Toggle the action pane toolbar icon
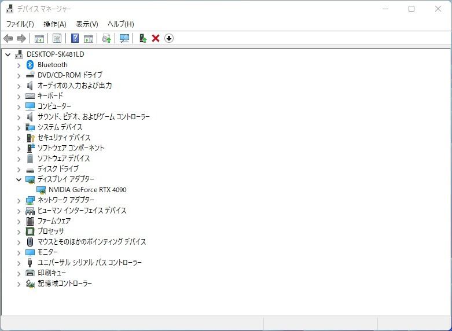452x331 pixels. coord(89,38)
